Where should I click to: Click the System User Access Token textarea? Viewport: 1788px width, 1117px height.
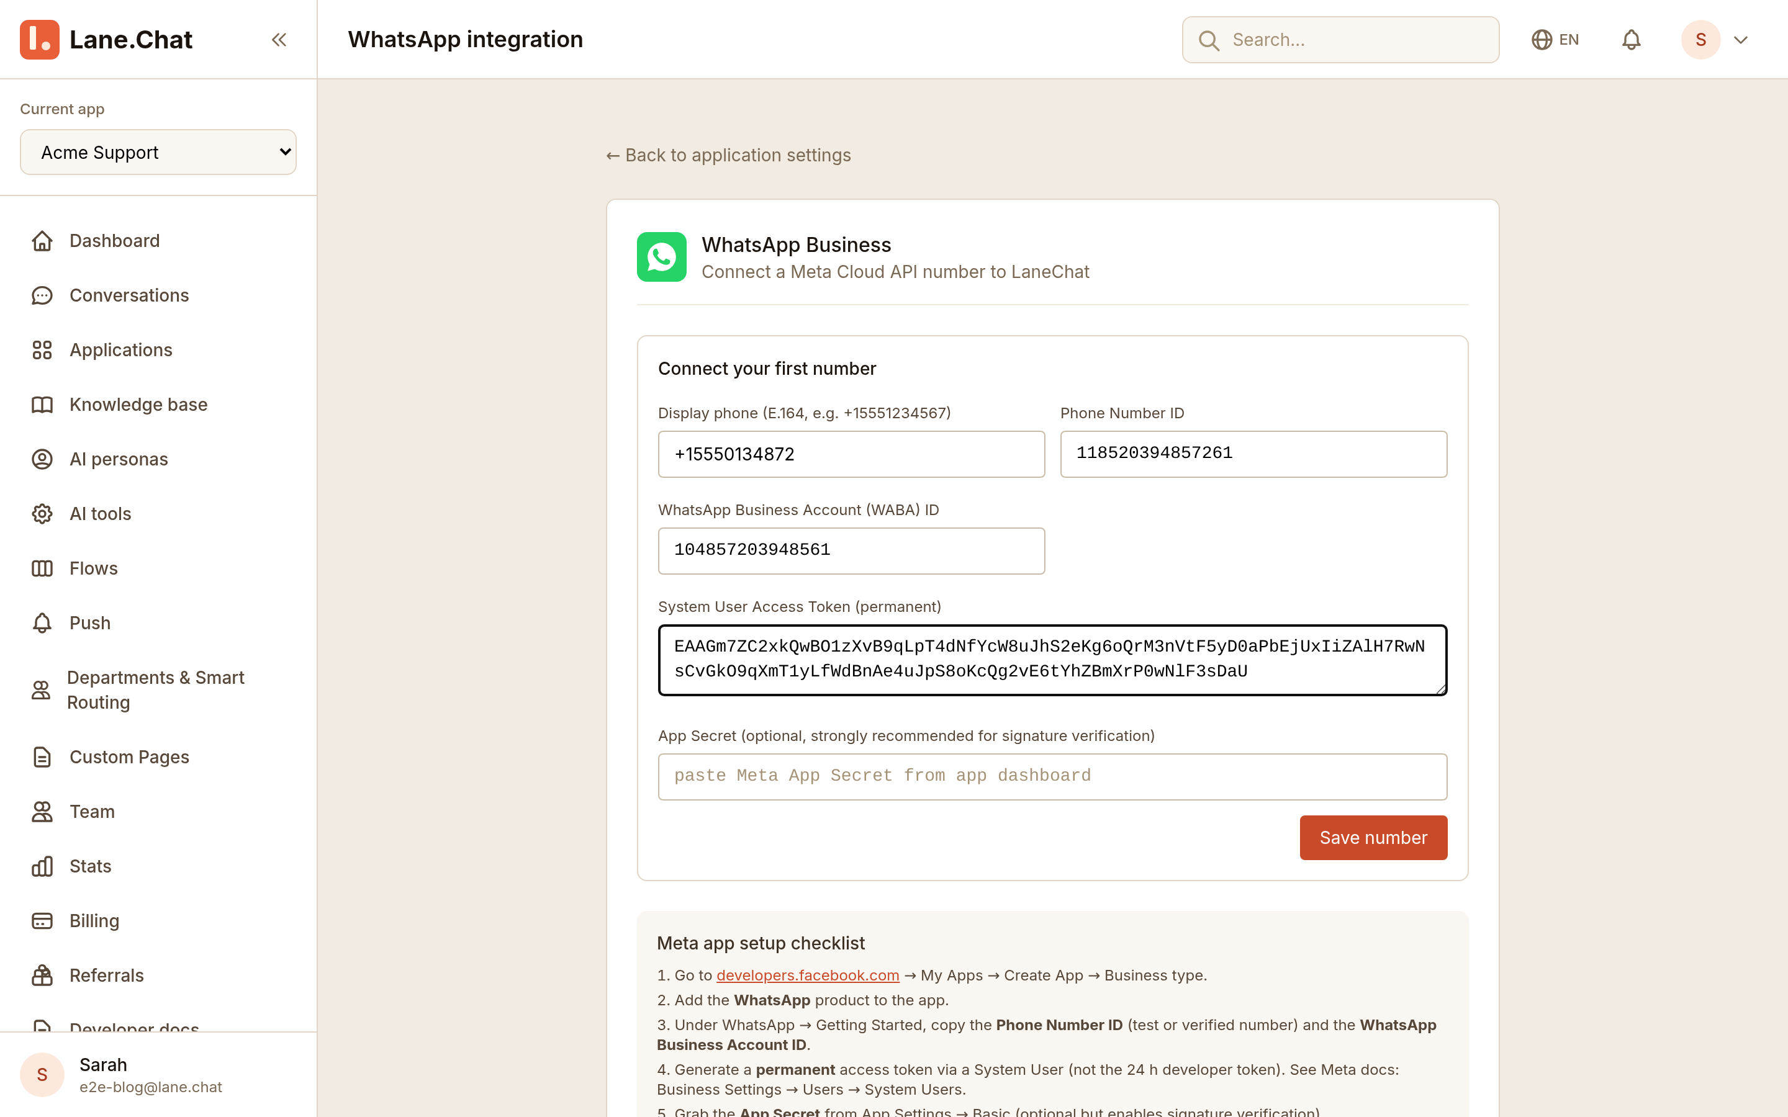(1052, 660)
